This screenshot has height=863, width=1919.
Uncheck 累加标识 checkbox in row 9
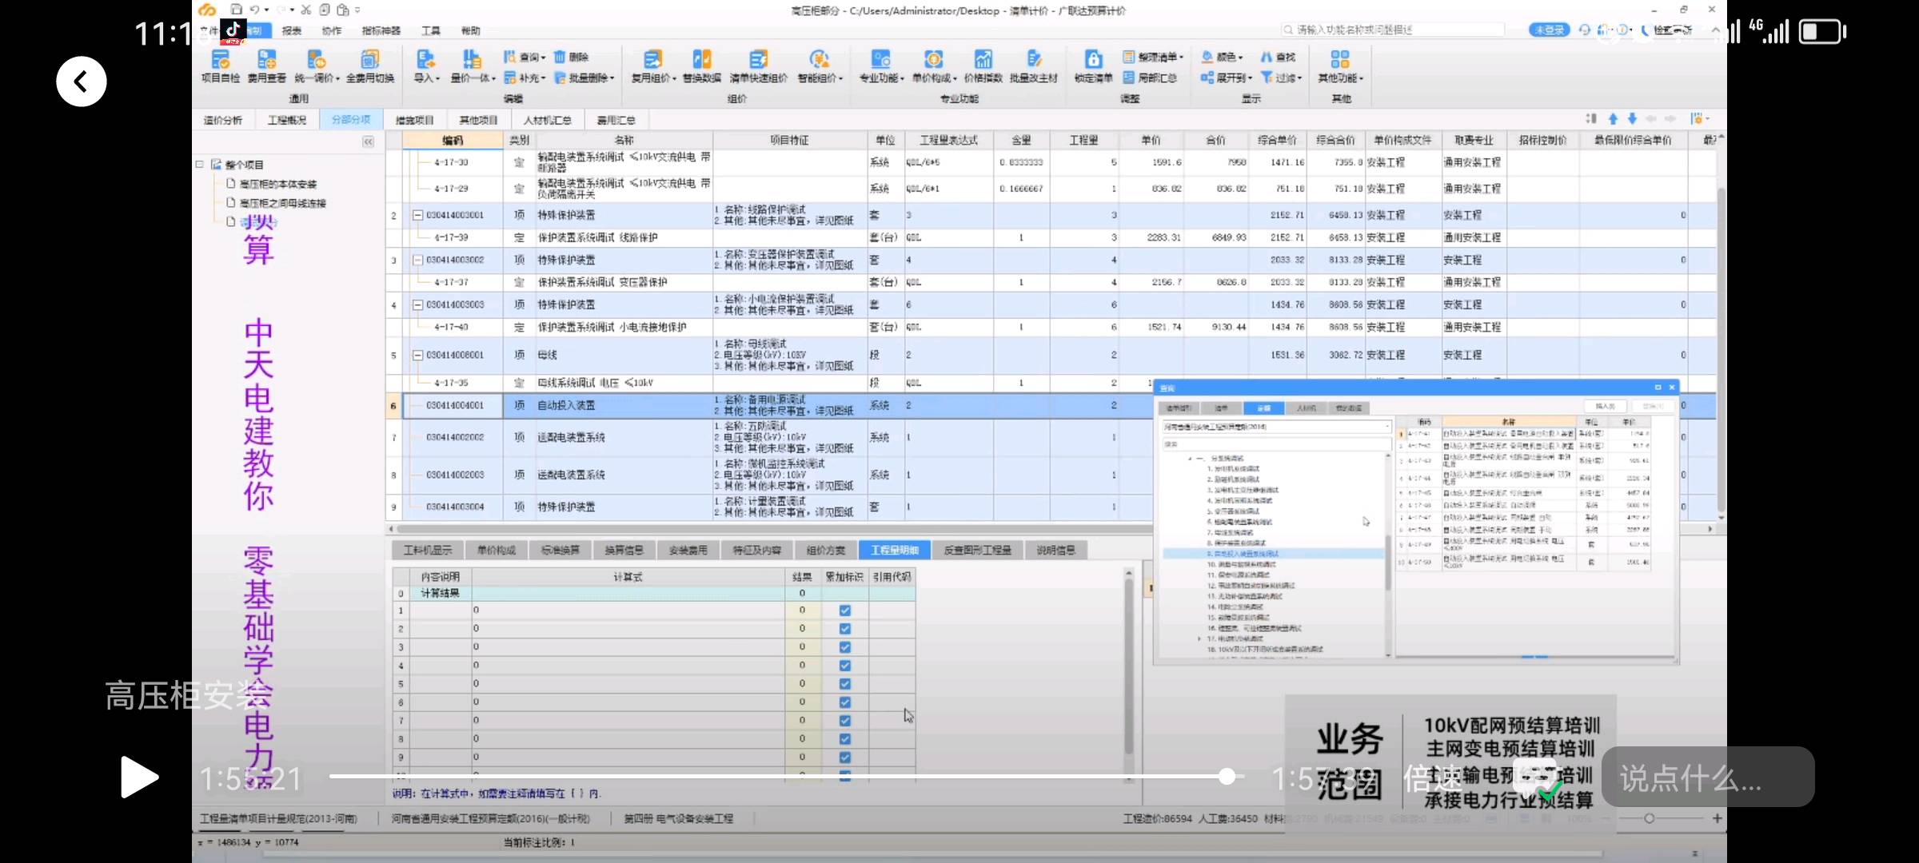(x=845, y=758)
